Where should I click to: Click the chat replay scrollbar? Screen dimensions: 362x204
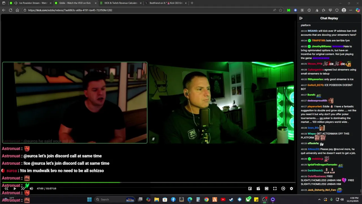click(361, 191)
